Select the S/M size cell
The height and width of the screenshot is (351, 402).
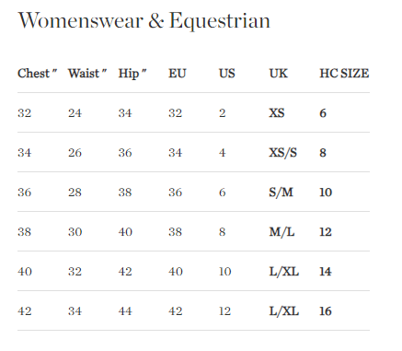tap(281, 193)
